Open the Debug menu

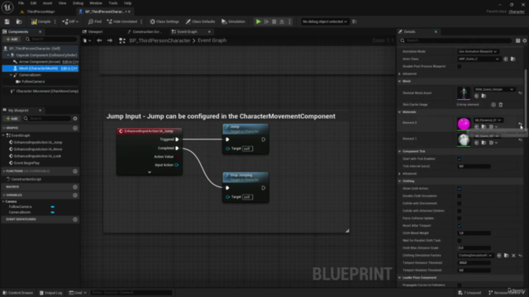click(x=78, y=3)
